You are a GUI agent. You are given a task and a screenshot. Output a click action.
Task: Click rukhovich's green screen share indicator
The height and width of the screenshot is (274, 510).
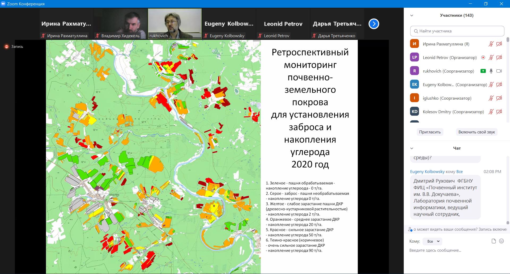[x=483, y=71]
